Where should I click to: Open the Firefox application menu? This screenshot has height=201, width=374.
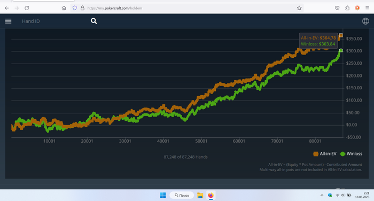click(367, 8)
